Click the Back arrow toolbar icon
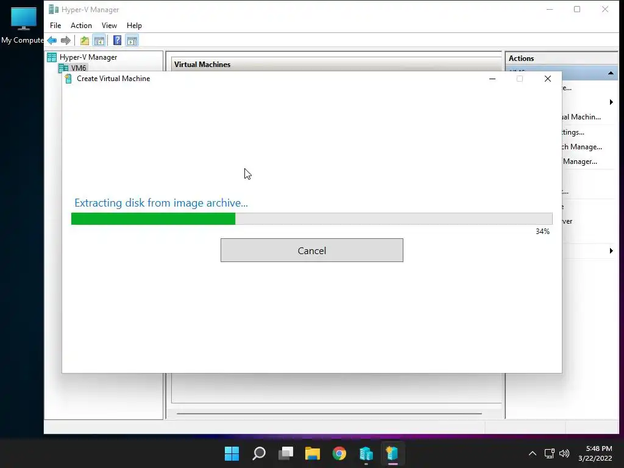Screen dimensions: 624x468 pos(52,40)
